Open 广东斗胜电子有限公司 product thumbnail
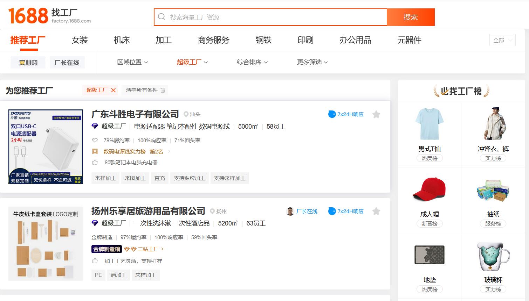 (46, 146)
